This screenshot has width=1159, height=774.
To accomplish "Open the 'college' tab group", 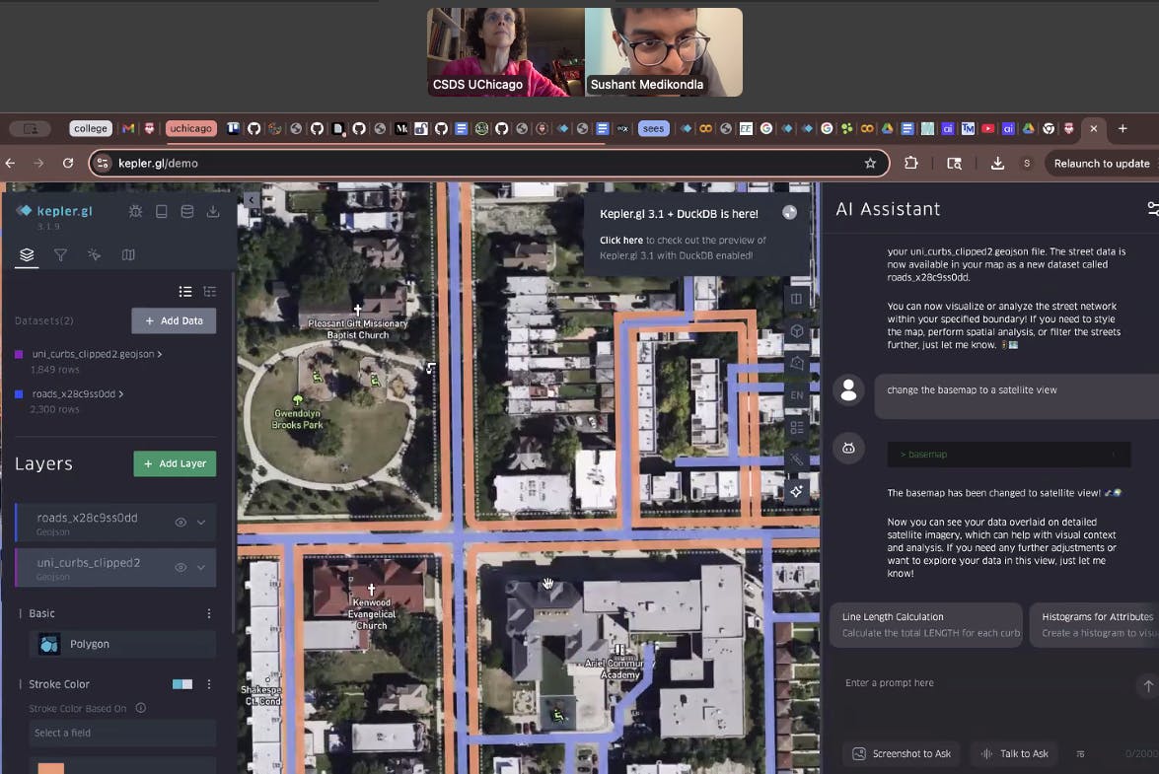I will coord(91,128).
